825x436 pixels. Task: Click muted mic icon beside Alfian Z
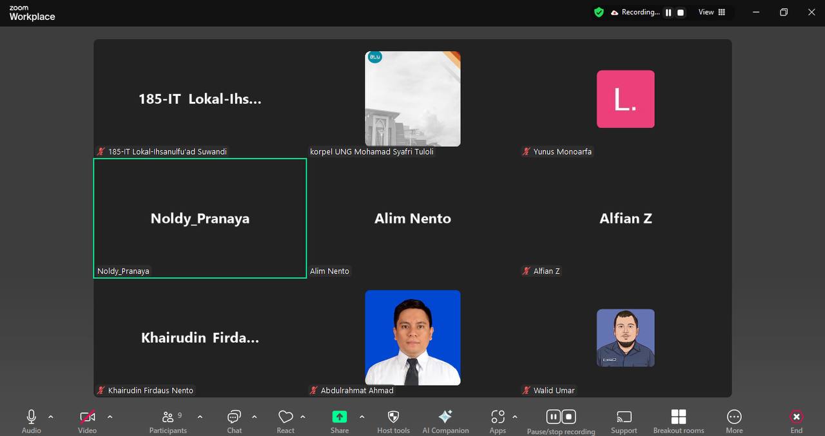tap(527, 271)
